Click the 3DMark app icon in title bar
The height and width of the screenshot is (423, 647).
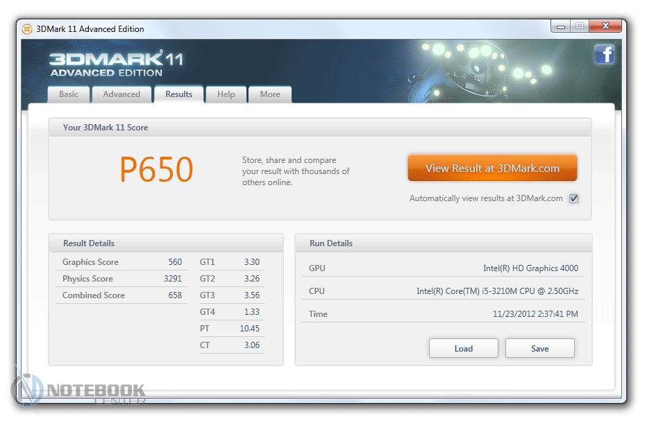click(x=27, y=29)
